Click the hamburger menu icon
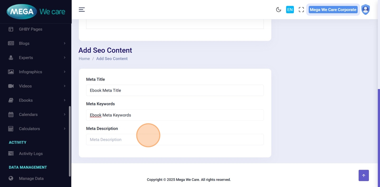 pyautogui.click(x=82, y=9)
